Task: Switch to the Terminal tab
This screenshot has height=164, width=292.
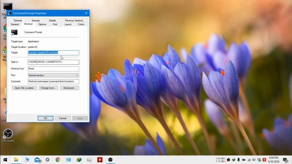Action: [17, 20]
